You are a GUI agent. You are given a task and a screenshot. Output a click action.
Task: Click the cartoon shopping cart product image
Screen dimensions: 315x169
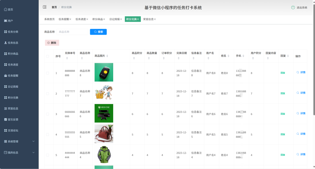104,93
